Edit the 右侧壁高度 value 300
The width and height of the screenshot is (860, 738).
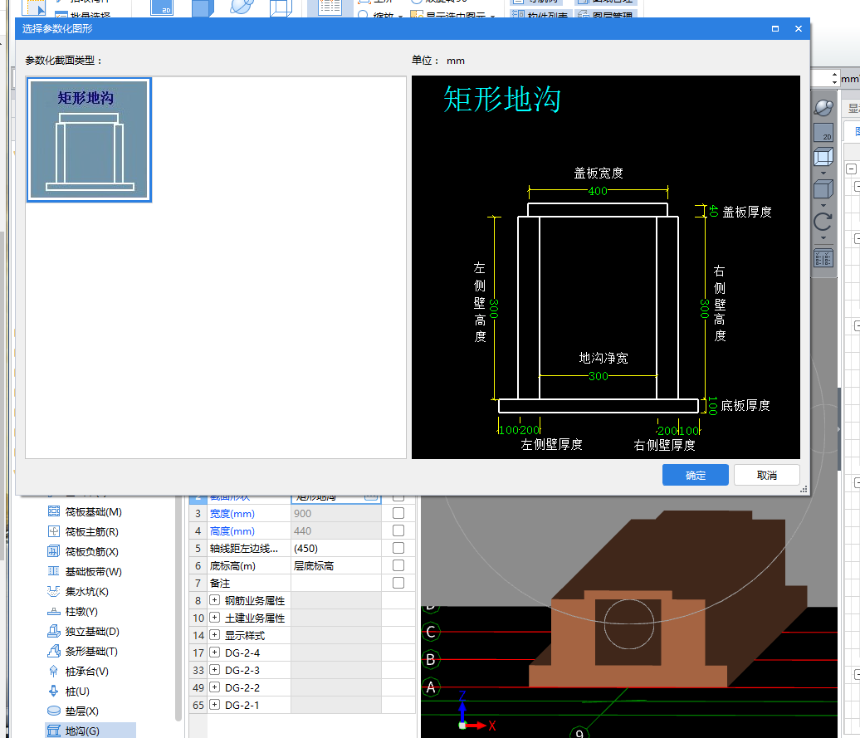point(705,308)
